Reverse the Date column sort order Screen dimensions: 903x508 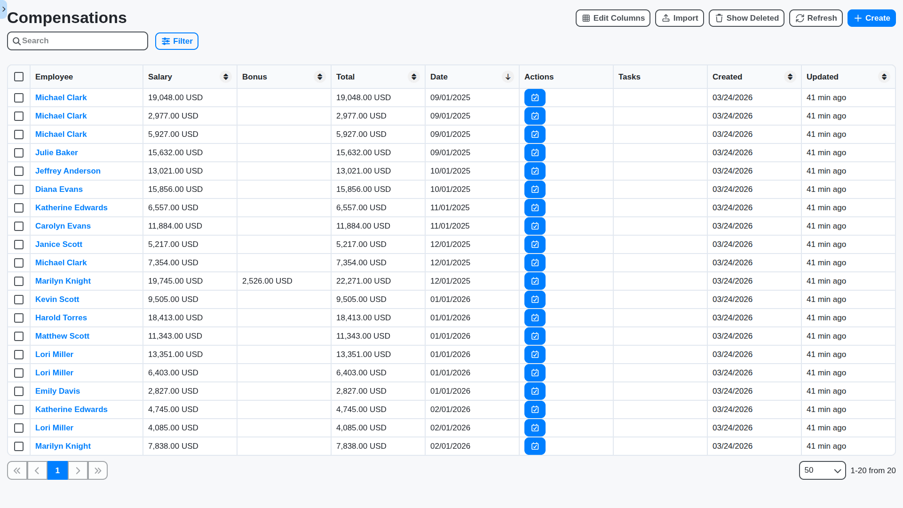507,77
